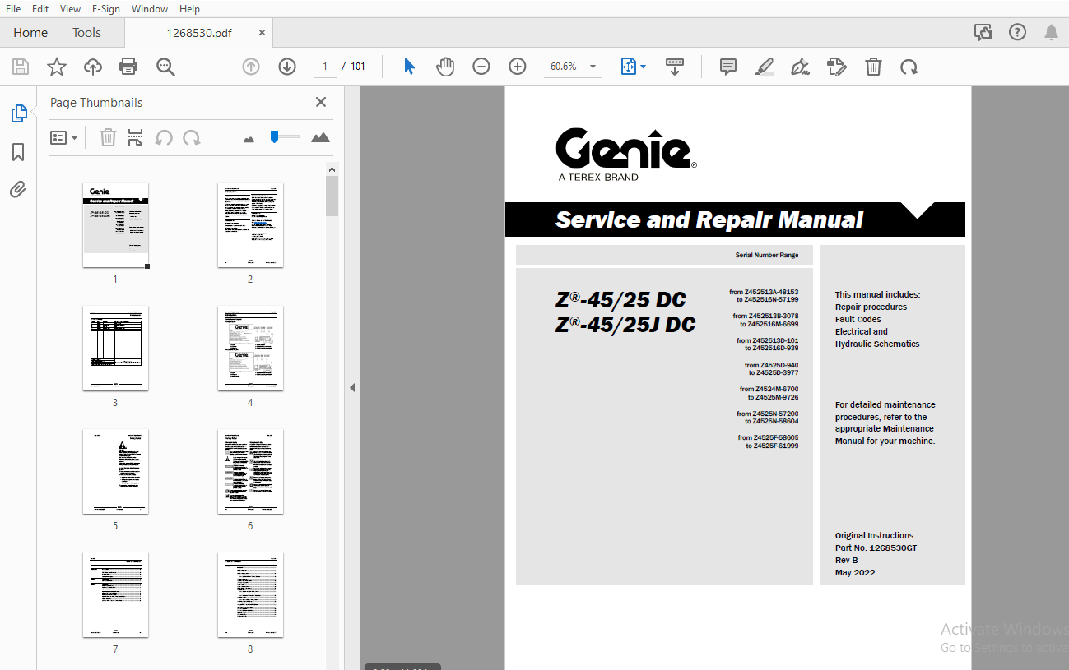Close the 1268530.pdf tab
1069x670 pixels.
coord(263,33)
